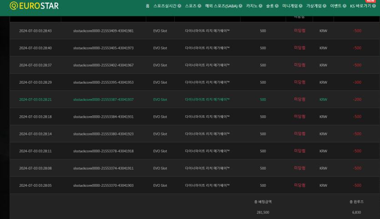Click bet ID ending 43041903
Image resolution: width=380 pixels, height=219 pixels.
click(x=103, y=185)
